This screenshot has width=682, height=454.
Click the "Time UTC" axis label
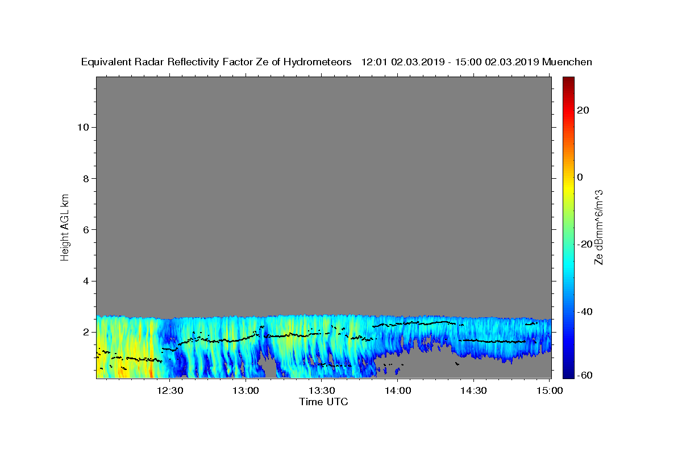click(x=323, y=402)
